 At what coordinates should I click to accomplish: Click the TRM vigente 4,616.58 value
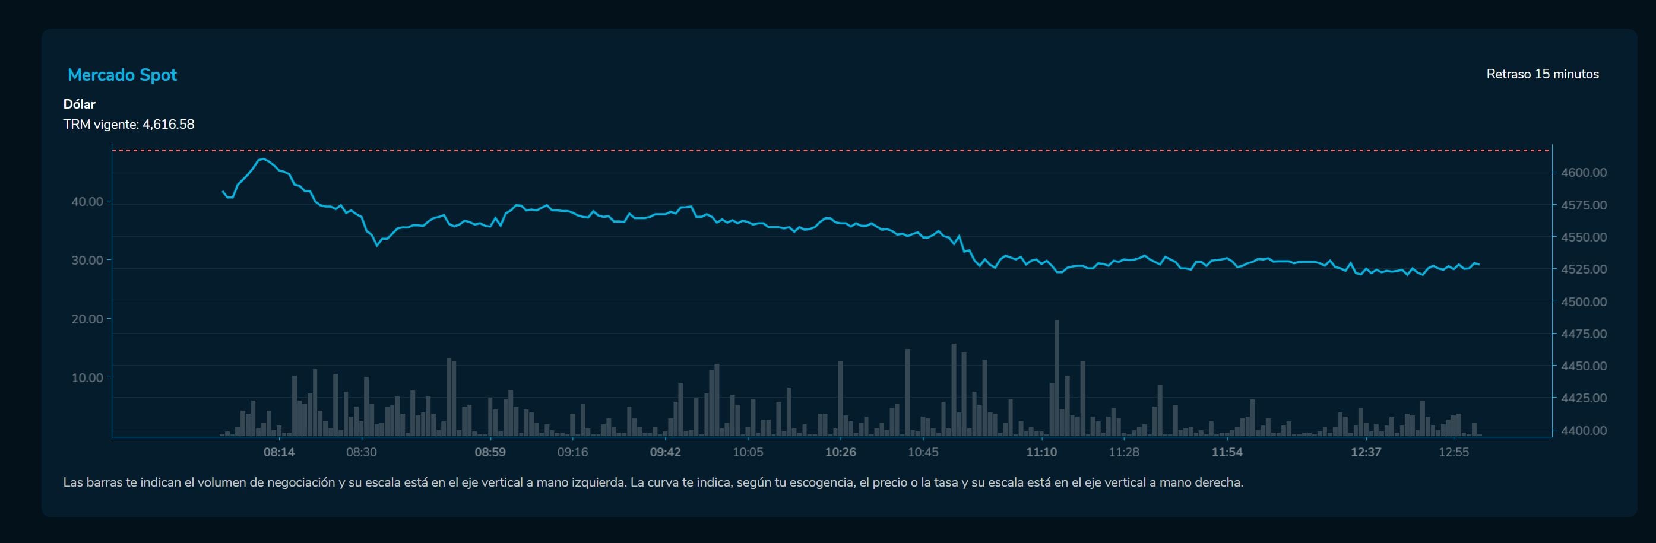pyautogui.click(x=129, y=124)
